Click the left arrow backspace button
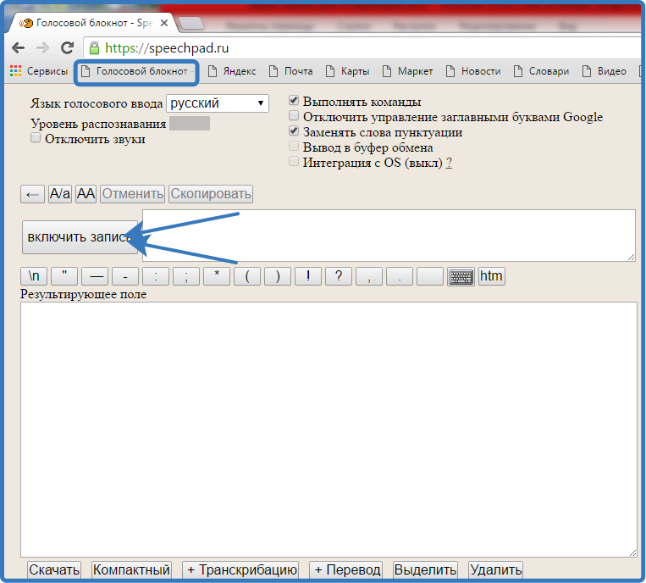 [x=32, y=194]
